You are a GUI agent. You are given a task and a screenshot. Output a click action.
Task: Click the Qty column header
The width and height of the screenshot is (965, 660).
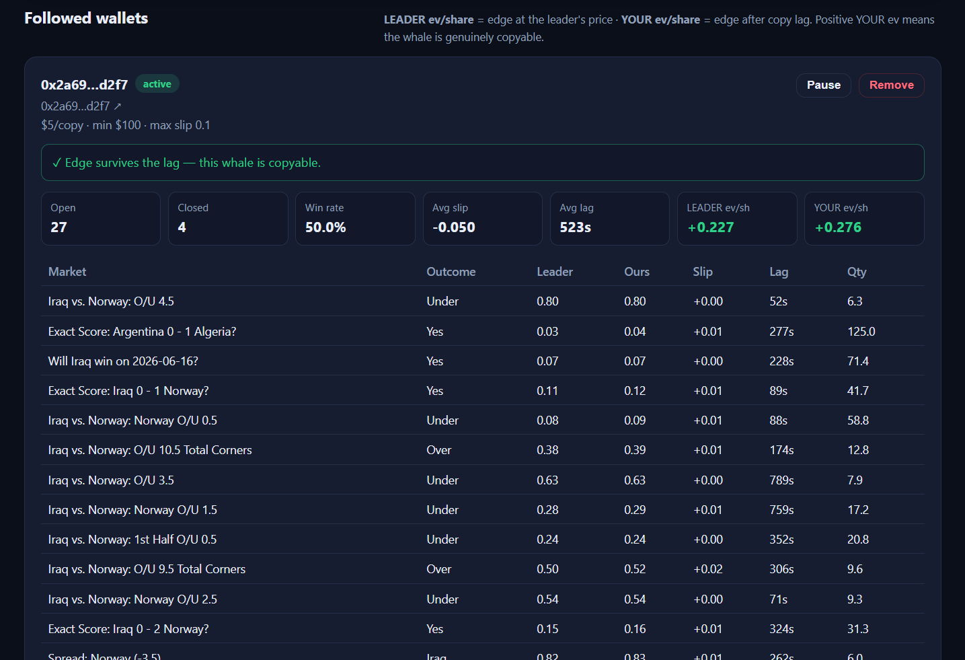(857, 272)
